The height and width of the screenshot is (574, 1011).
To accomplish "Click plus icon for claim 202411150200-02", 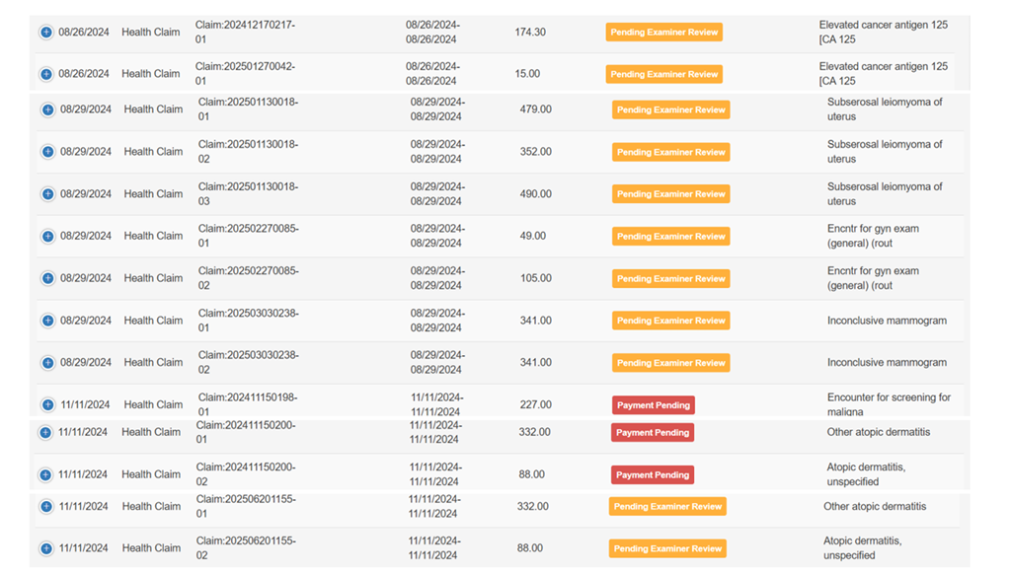I will pyautogui.click(x=45, y=474).
